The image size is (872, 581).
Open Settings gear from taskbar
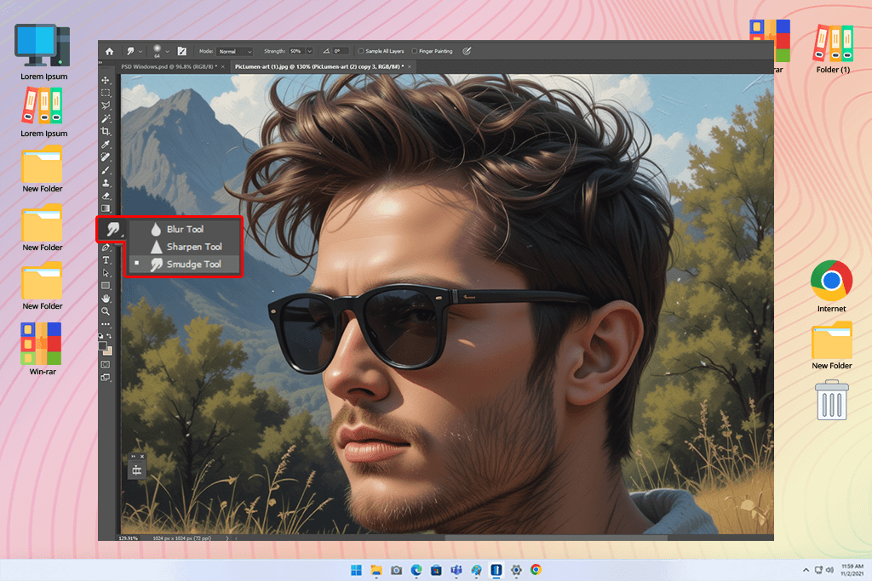(516, 570)
